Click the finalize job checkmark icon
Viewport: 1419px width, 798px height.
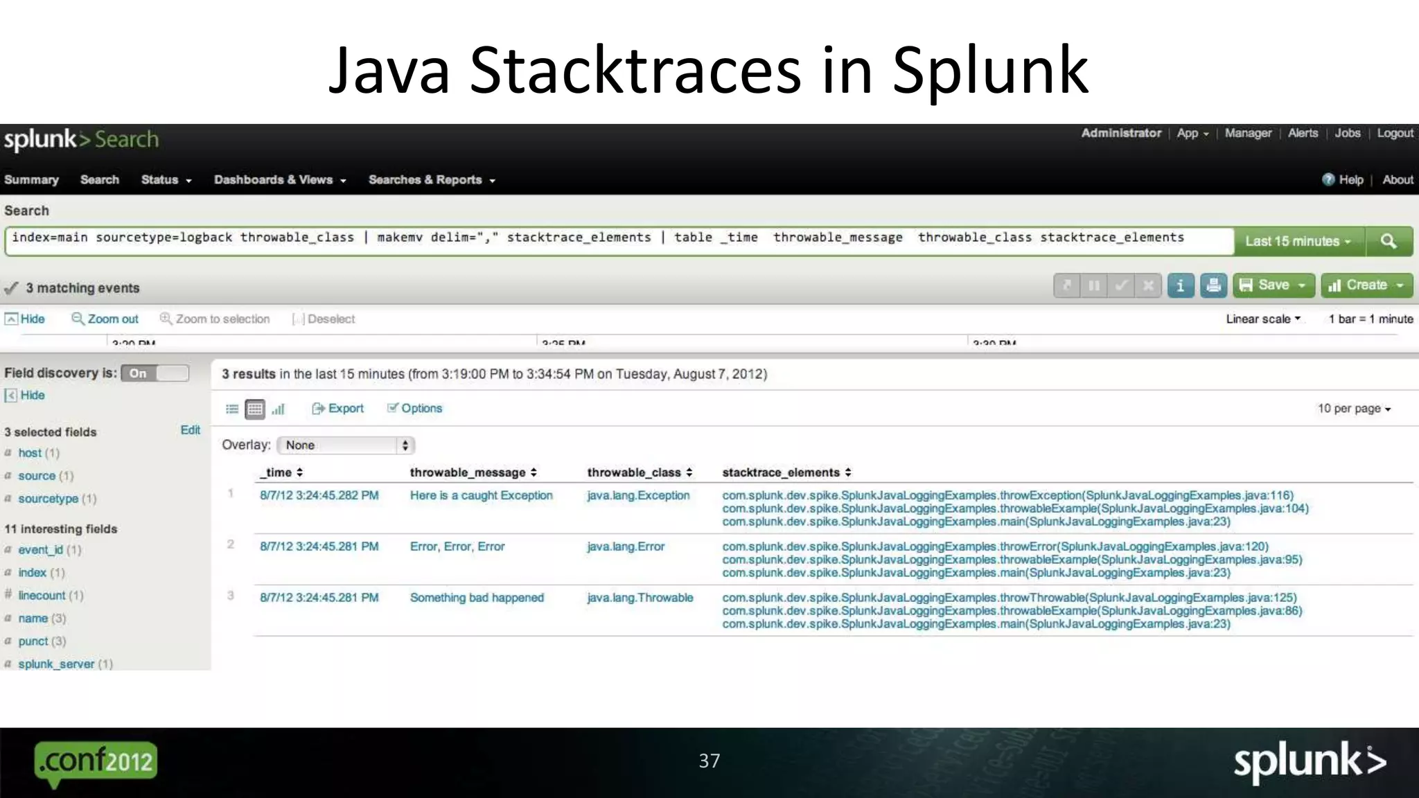pos(1121,285)
